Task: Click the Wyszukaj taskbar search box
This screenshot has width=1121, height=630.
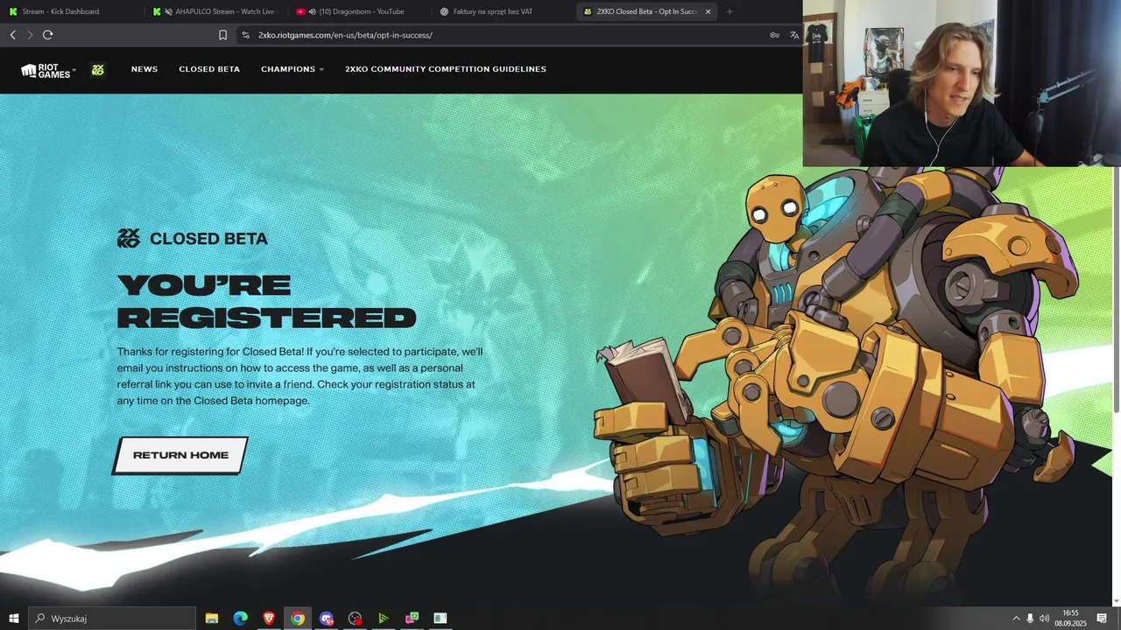Action: [x=112, y=618]
